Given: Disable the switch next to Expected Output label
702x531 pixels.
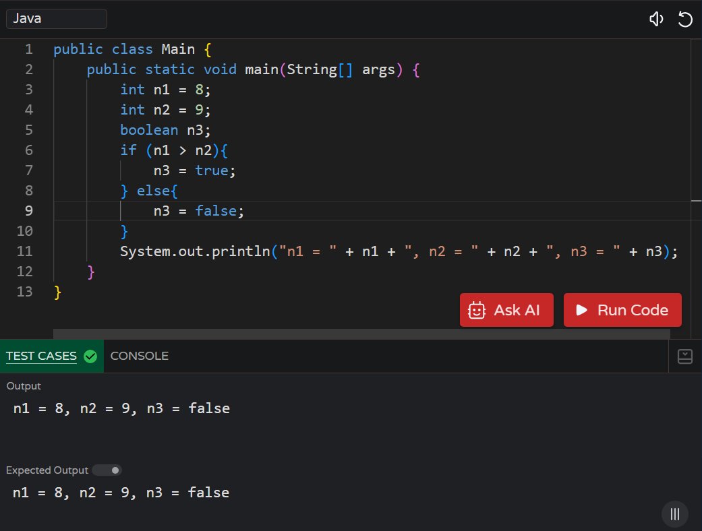Looking at the screenshot, I should pyautogui.click(x=107, y=470).
